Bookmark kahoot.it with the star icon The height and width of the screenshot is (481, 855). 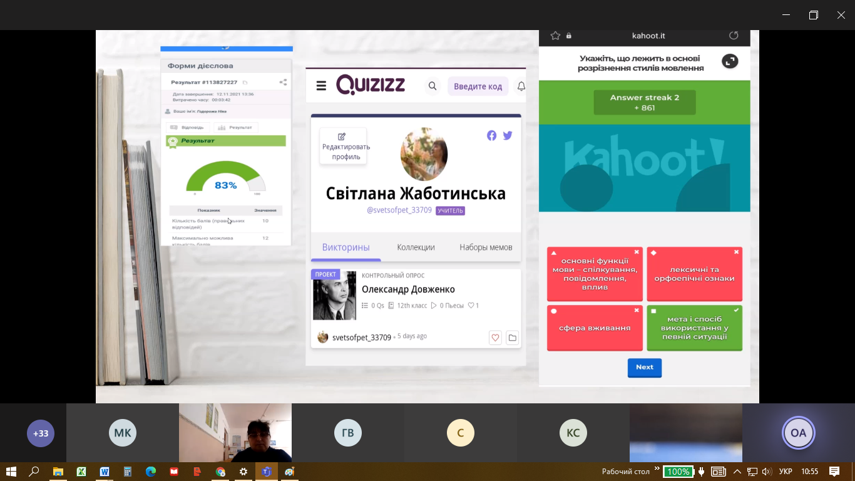[x=555, y=36]
